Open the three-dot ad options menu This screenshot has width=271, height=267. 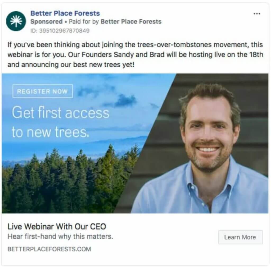tap(257, 14)
